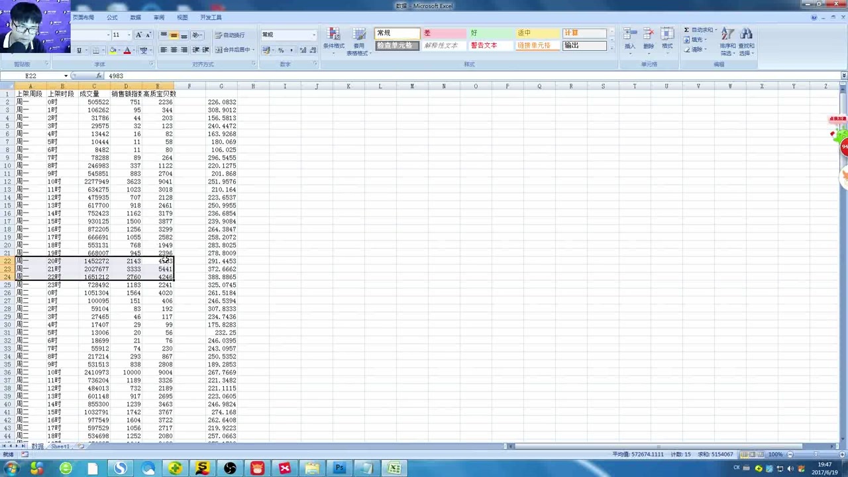Screen dimensions: 848x477
Task: Open the Developer (开发工具) tab
Action: pyautogui.click(x=211, y=17)
